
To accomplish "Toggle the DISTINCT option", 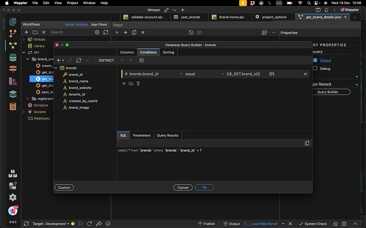I will pos(106,60).
